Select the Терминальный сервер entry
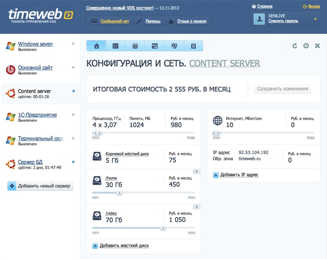 [41, 138]
